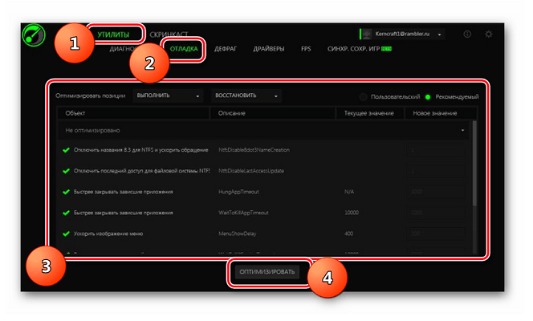
Task: Click the user avatar next to email
Action: [367, 35]
